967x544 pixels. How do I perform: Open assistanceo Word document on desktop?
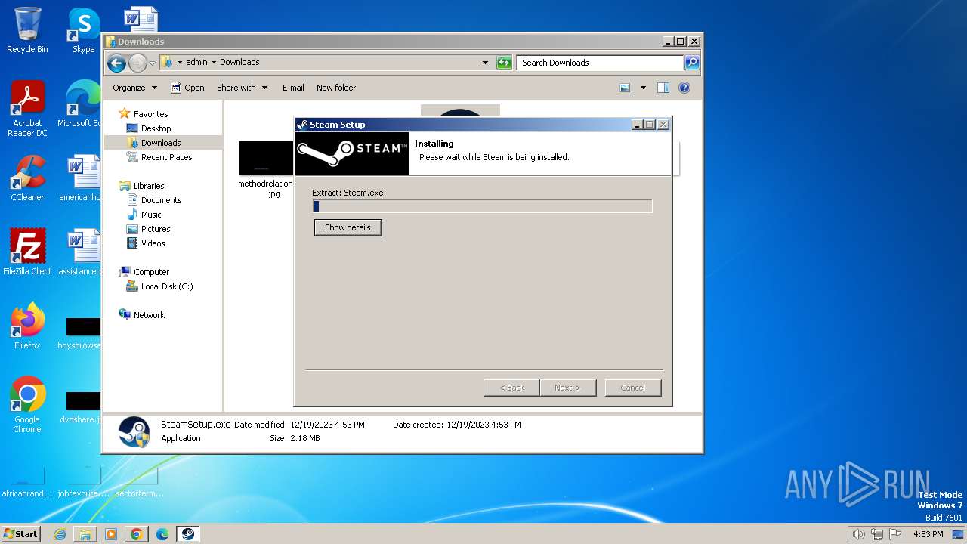80,252
